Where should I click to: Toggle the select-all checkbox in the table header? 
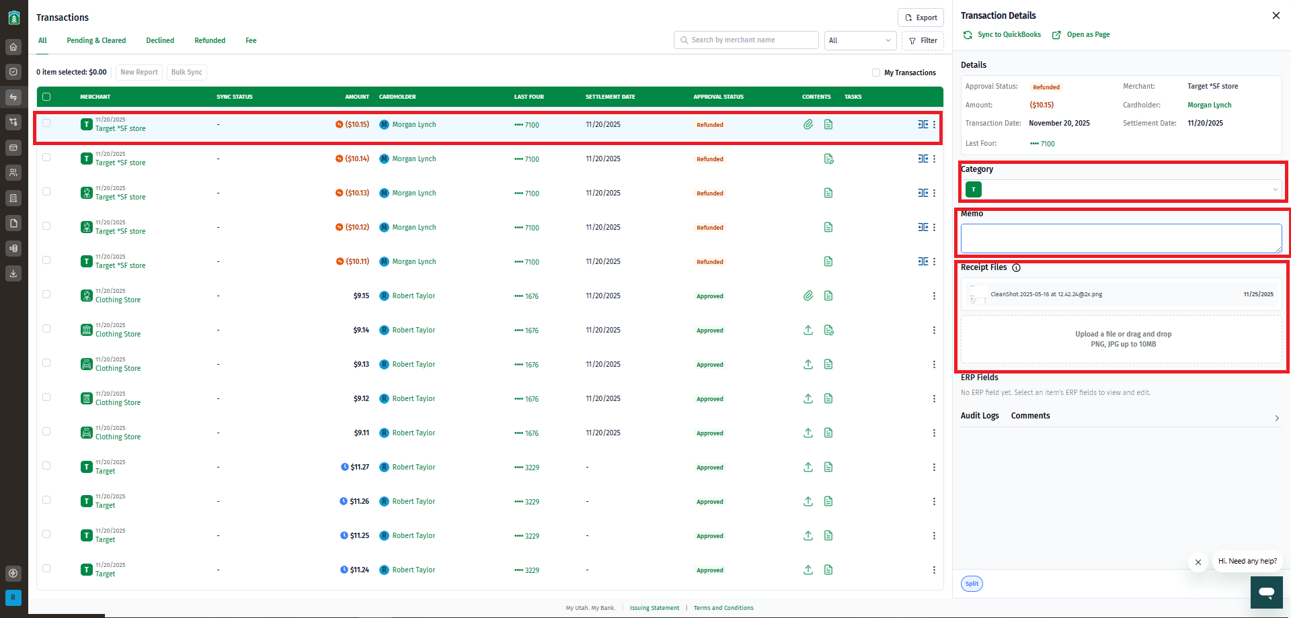46,97
